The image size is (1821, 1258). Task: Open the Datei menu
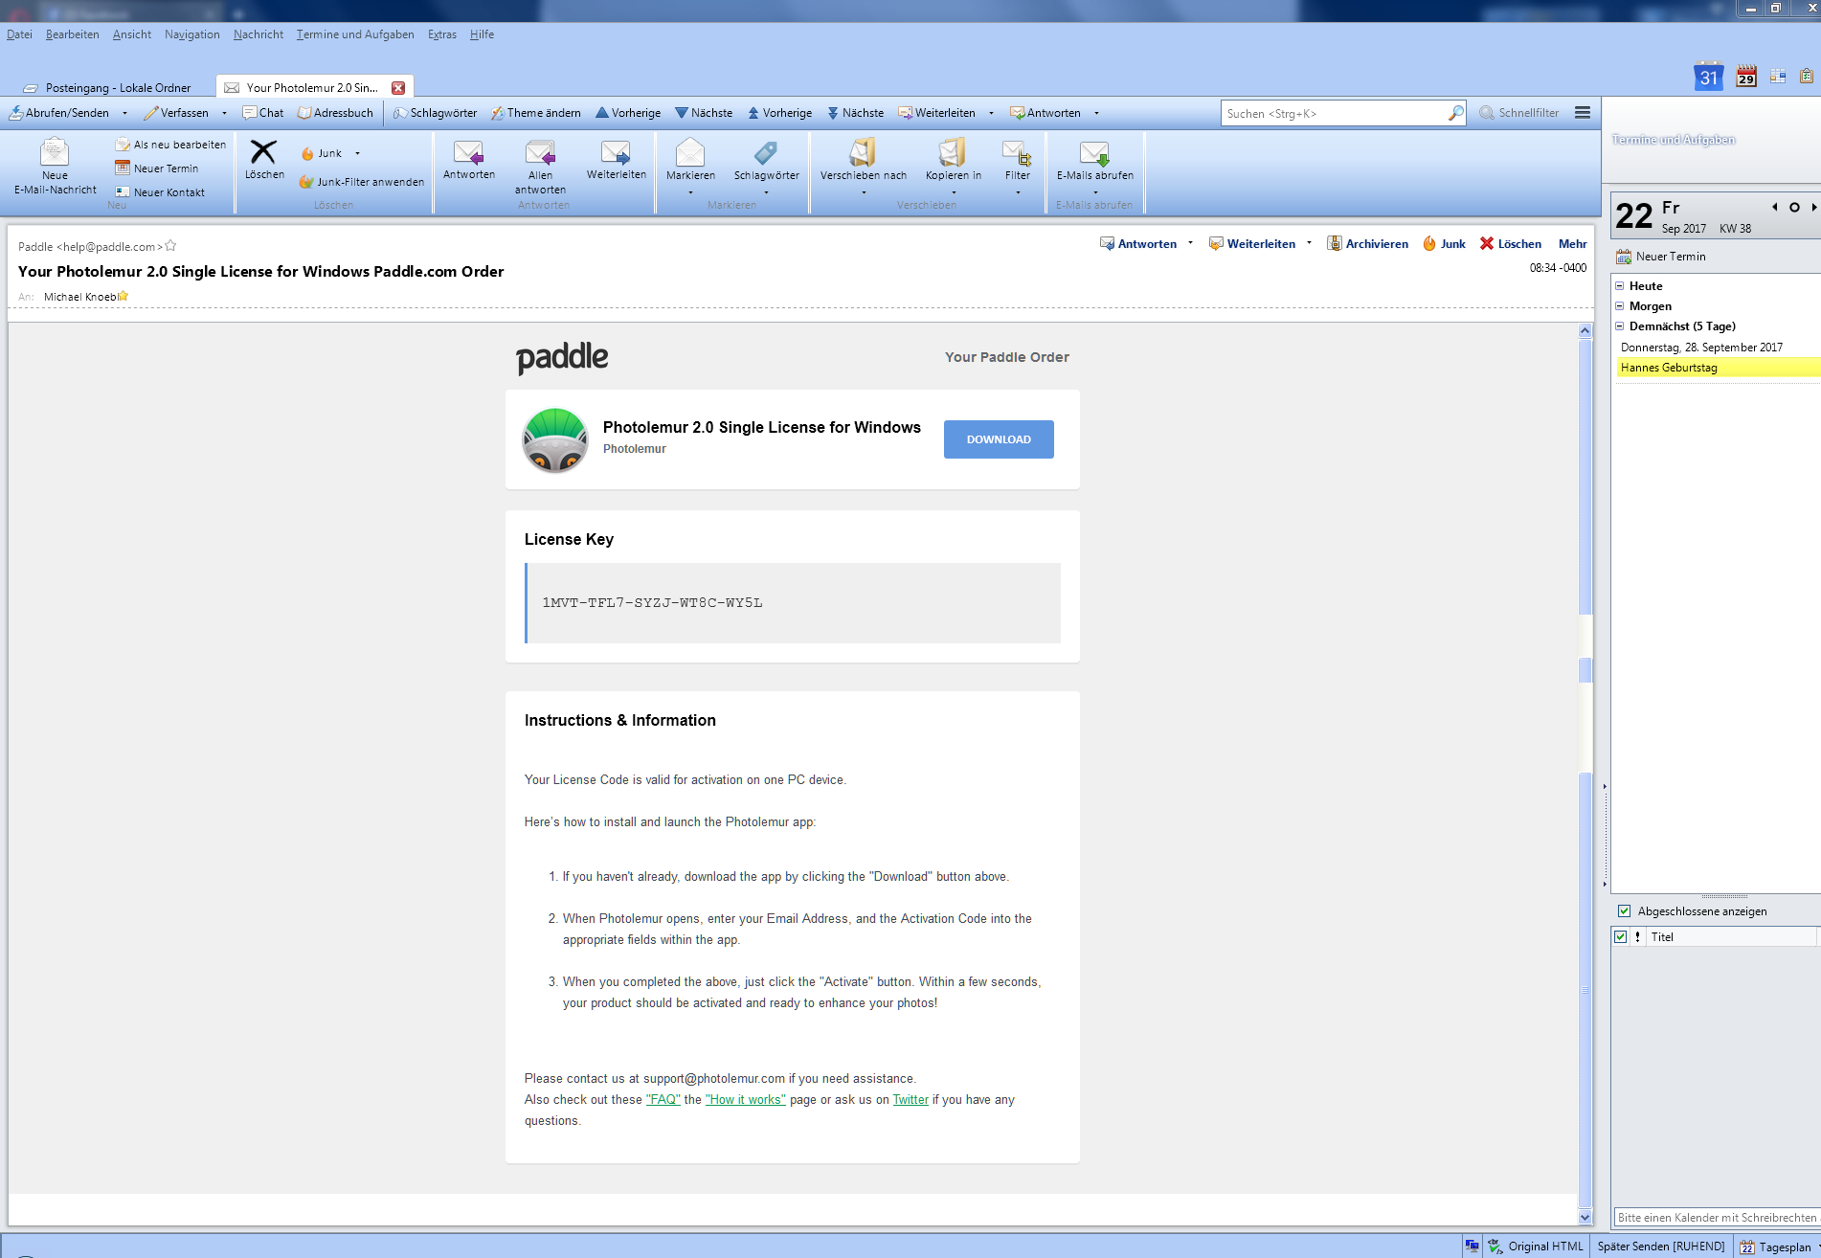tap(19, 34)
